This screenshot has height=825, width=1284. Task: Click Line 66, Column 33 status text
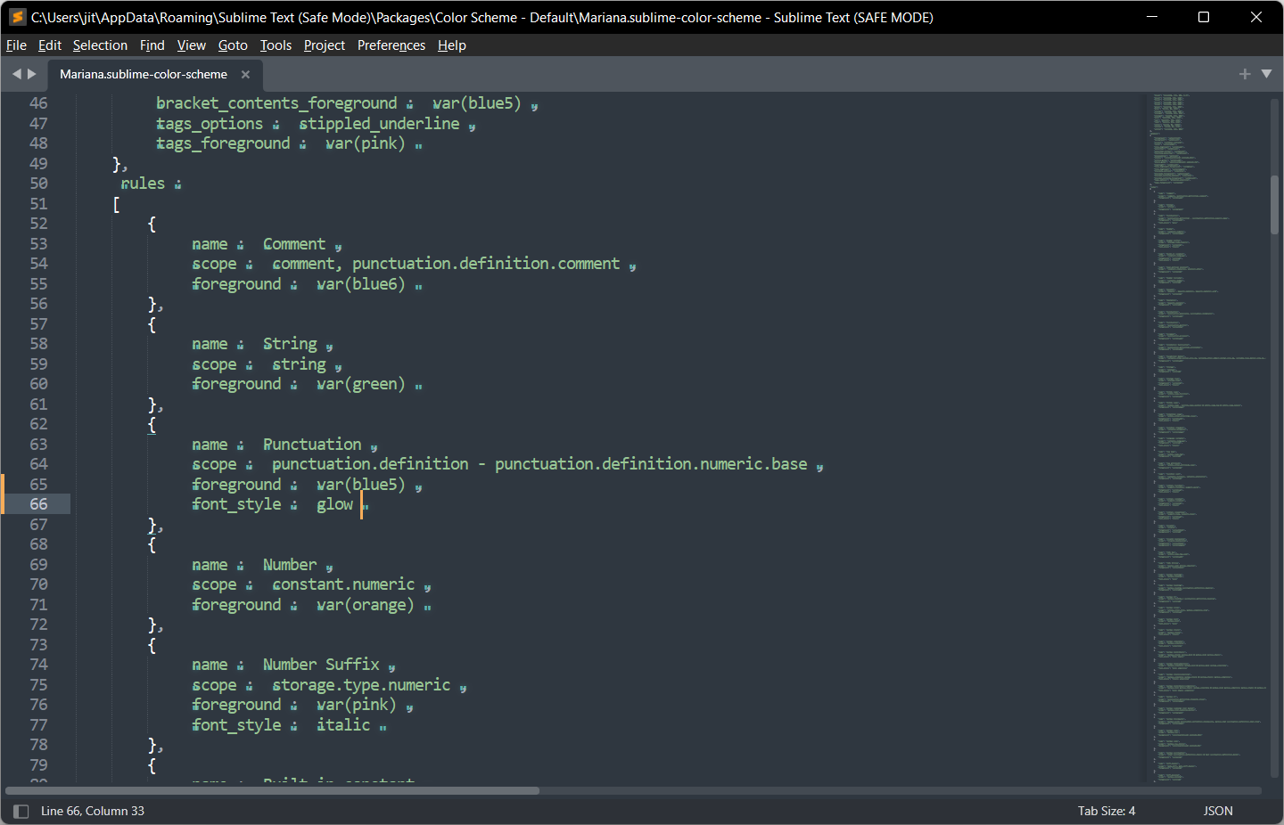click(x=93, y=811)
